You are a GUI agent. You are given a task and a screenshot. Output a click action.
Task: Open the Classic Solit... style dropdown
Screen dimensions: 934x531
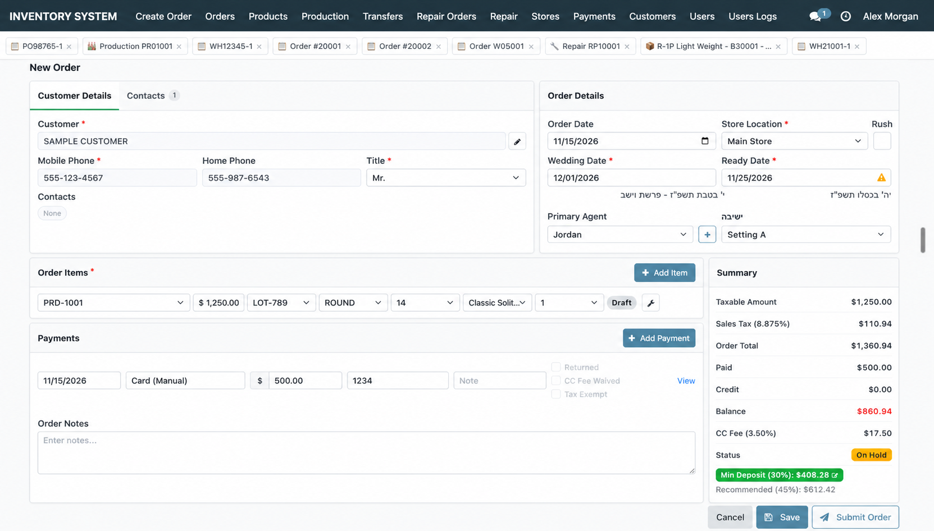497,303
